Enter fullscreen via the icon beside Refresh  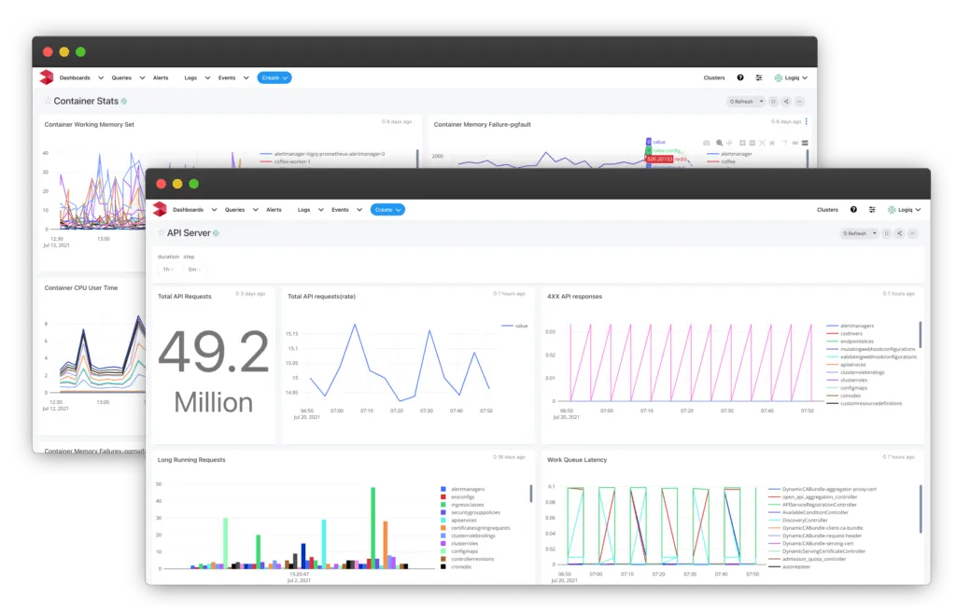tap(887, 233)
